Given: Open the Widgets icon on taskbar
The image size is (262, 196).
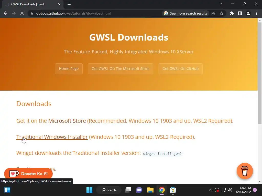Looking at the screenshot, I should pos(7,190).
